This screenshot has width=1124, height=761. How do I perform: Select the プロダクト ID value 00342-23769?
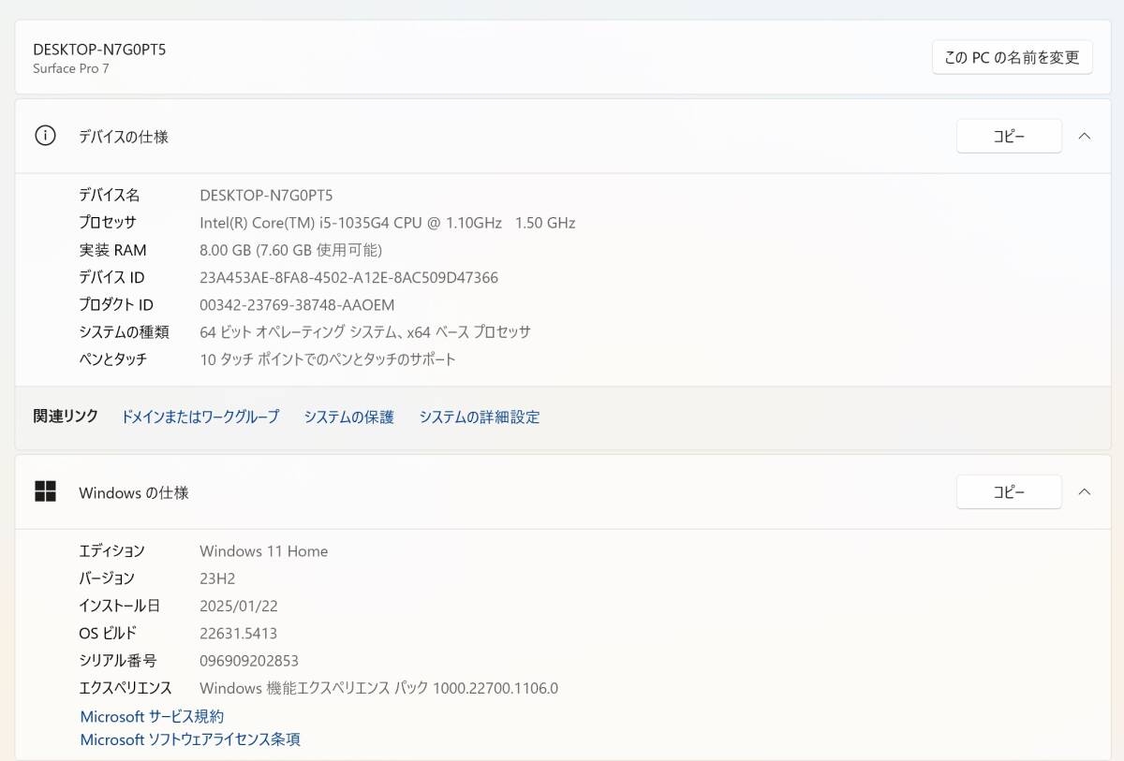(297, 304)
